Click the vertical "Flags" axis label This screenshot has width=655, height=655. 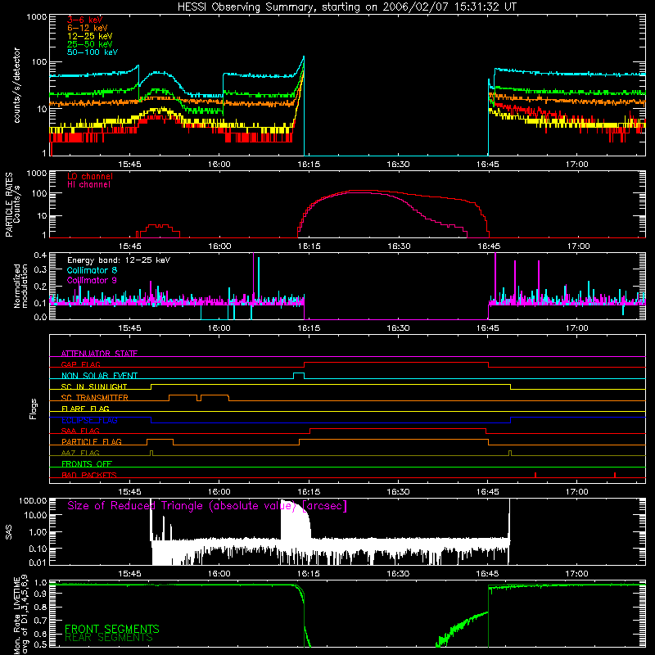coord(33,409)
